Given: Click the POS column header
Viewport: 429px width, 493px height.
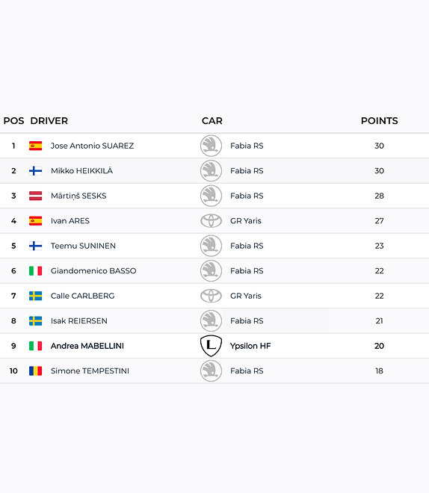Looking at the screenshot, I should tap(13, 121).
